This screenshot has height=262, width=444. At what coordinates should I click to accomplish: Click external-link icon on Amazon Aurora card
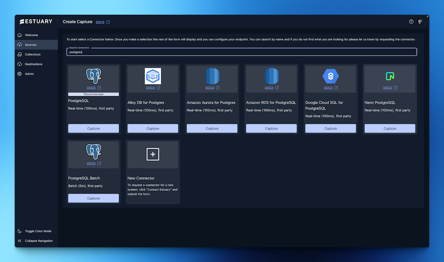(218, 87)
